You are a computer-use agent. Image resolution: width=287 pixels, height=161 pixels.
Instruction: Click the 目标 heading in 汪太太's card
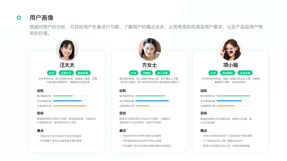[x=40, y=113]
